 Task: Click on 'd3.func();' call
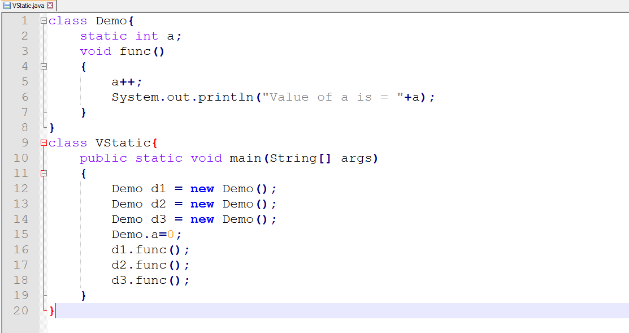[150, 280]
